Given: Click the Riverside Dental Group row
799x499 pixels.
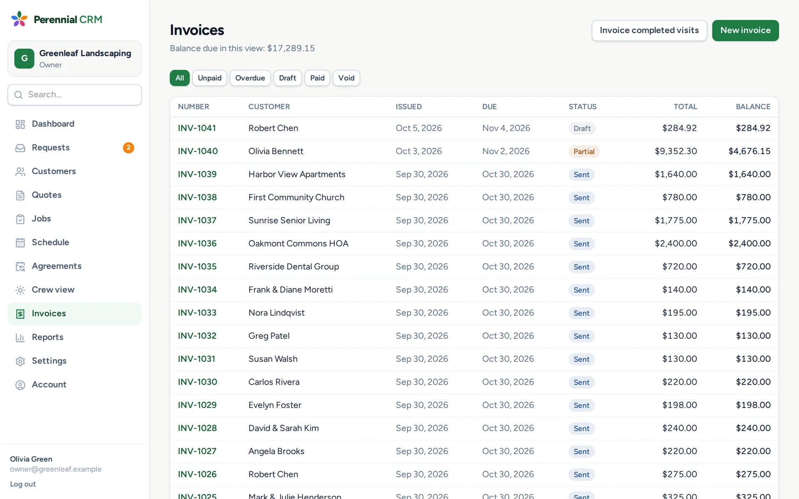Looking at the screenshot, I should 474,267.
